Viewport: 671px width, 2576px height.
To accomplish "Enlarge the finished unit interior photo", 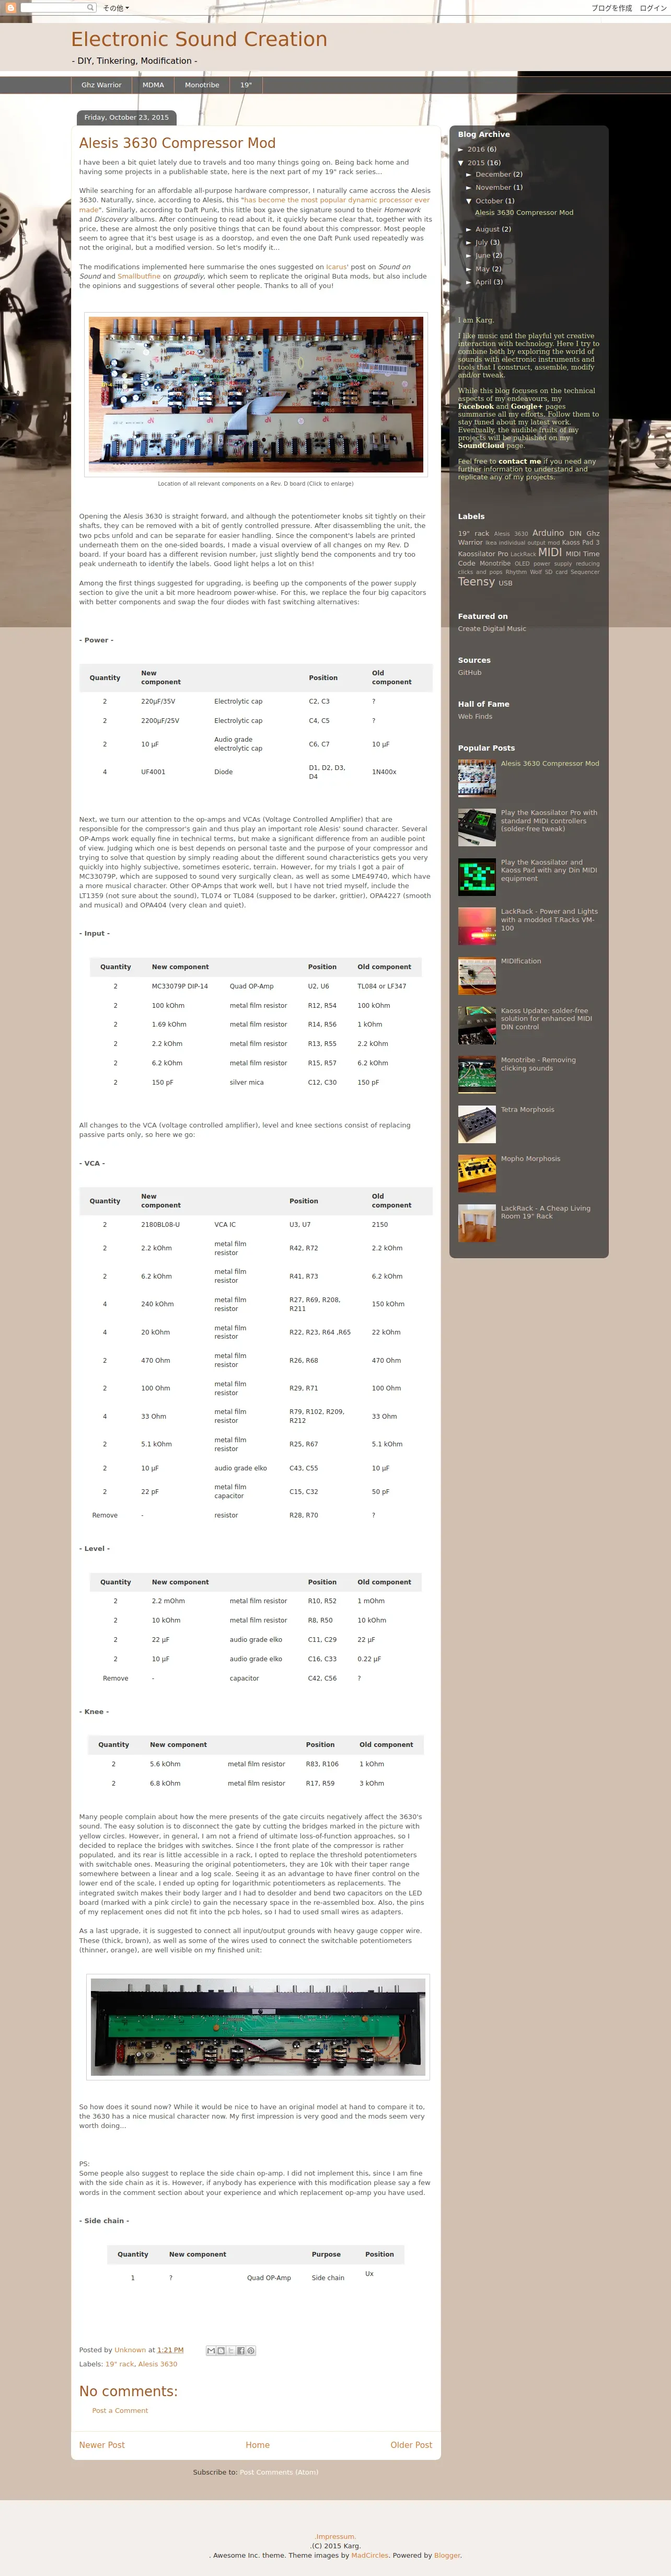I will (258, 2027).
